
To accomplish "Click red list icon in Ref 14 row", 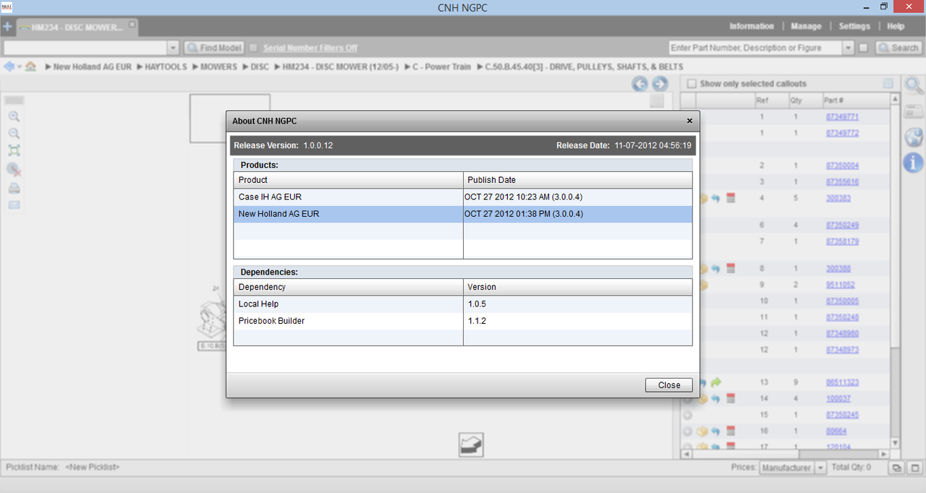I will point(731,398).
